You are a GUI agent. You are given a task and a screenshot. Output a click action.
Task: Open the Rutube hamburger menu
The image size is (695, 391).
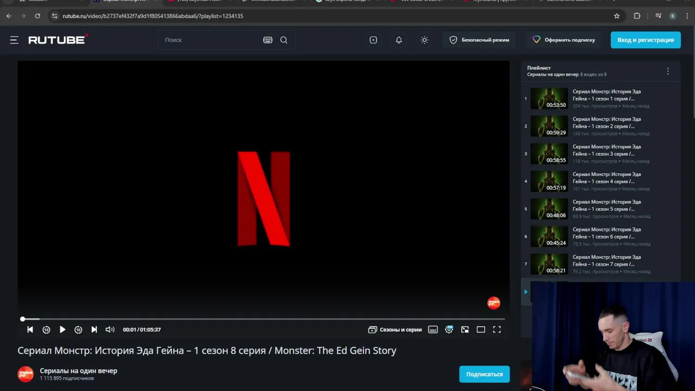click(x=14, y=40)
